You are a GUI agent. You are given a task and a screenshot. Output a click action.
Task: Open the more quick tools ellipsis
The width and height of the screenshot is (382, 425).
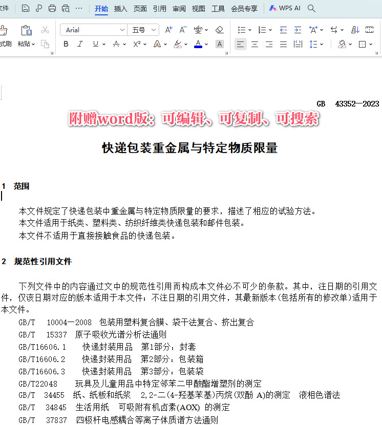tap(79, 8)
